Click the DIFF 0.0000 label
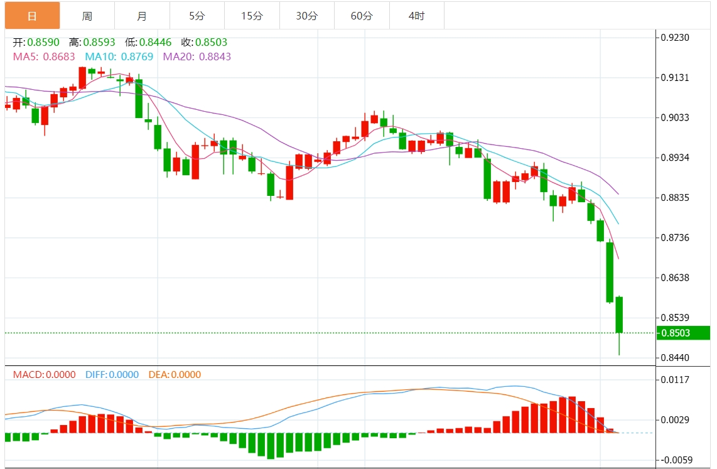 [112, 375]
